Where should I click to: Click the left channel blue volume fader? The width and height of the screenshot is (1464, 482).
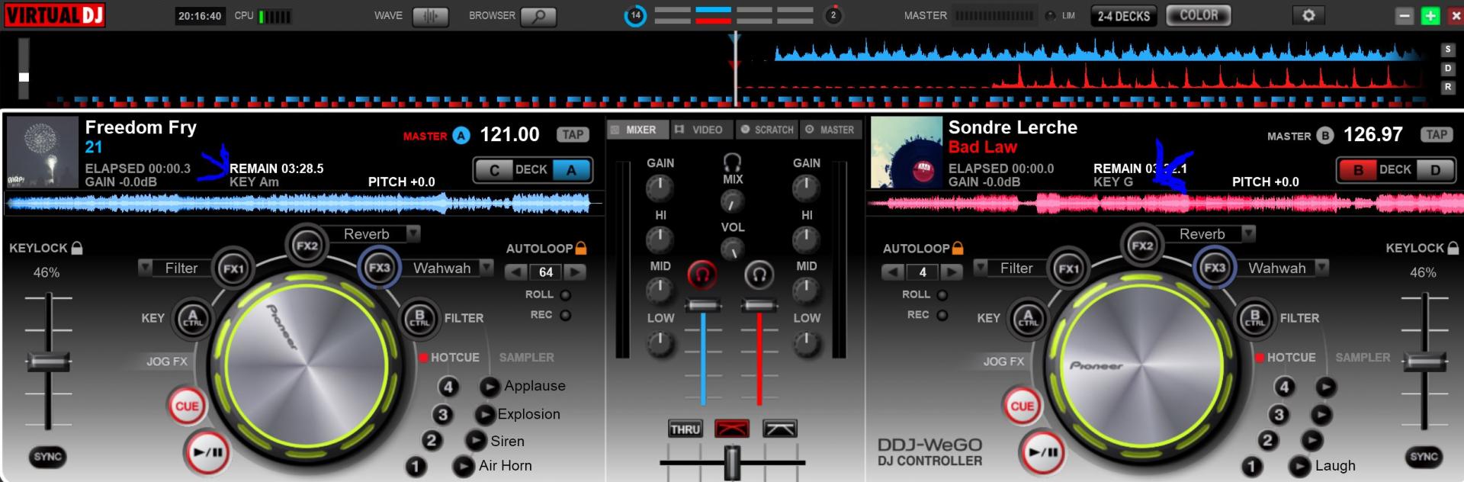pos(702,306)
